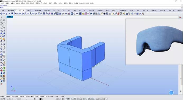Screen dimensions: 183x100
Task: Toggle the 交点 osnap checkbox
Action: pos(25,97)
